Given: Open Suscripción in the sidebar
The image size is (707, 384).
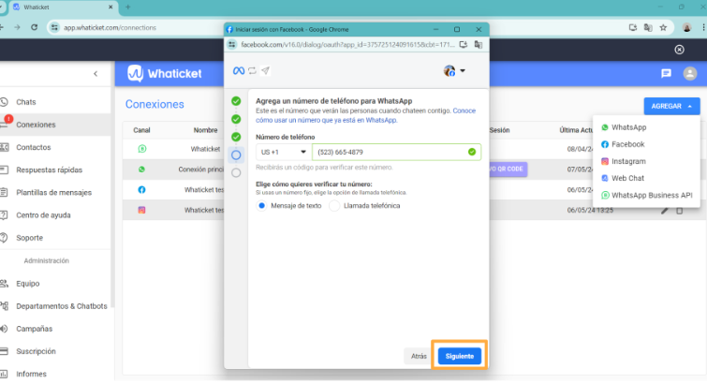Looking at the screenshot, I should pyautogui.click(x=36, y=351).
